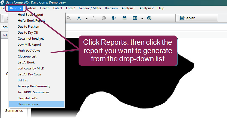
Task: Click the user profile icon in toolbar
Action: point(94,18)
